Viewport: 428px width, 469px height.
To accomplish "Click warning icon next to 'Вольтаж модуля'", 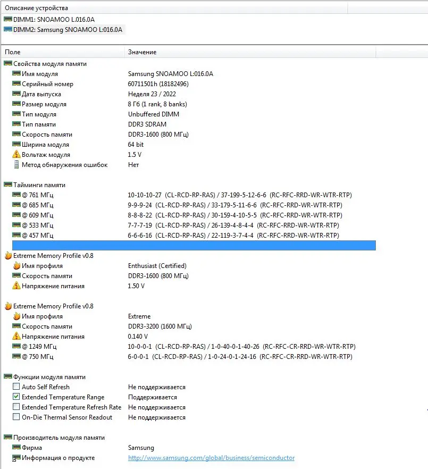I will coord(16,154).
